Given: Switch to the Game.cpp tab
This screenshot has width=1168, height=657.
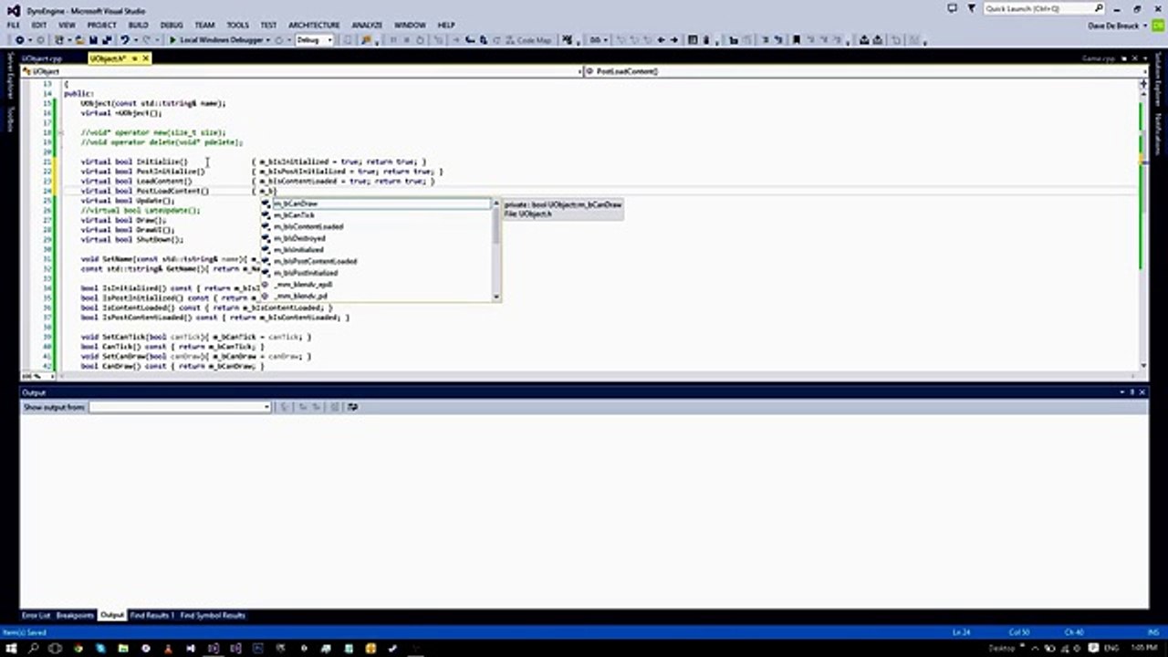Looking at the screenshot, I should click(x=1098, y=58).
